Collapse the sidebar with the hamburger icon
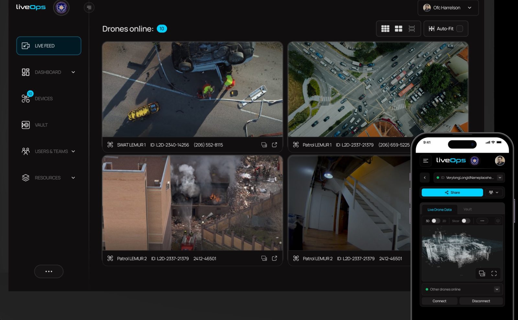The height and width of the screenshot is (320, 518). [89, 7]
